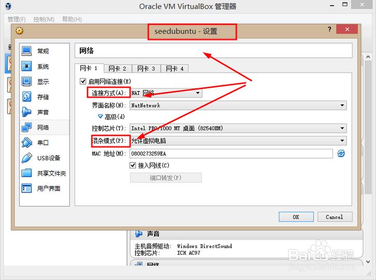Minimize the VirtualBox manager window

tap(332, 5)
